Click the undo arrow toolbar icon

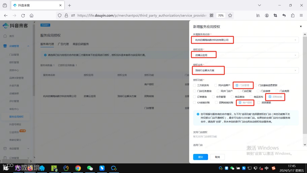284,15
